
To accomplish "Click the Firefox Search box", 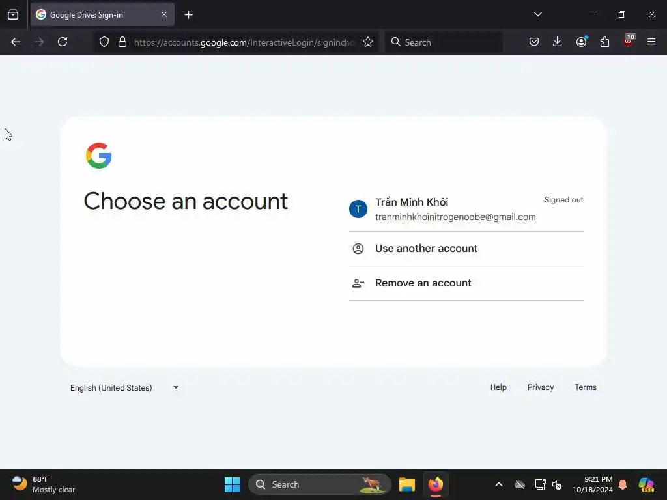I will click(x=444, y=42).
